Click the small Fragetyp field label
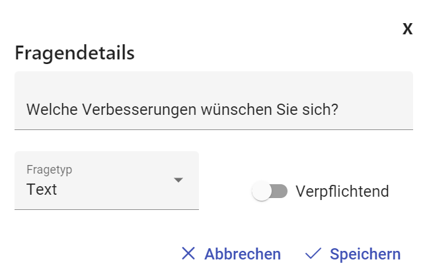The width and height of the screenshot is (423, 272). click(49, 170)
